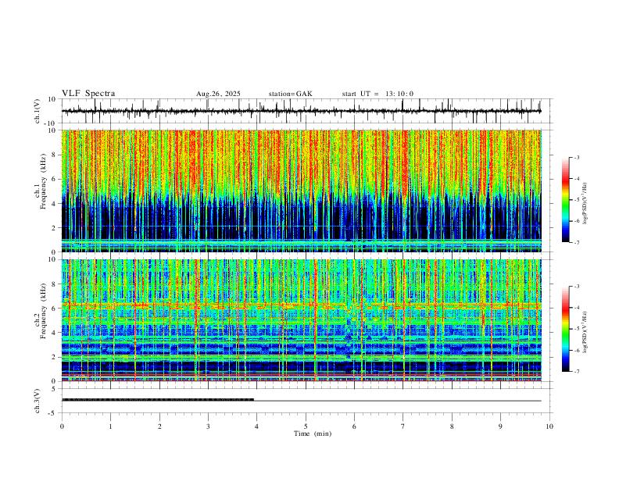Click the 'start UT = 13:10:0' text
This screenshot has height=478, width=619.
[377, 94]
